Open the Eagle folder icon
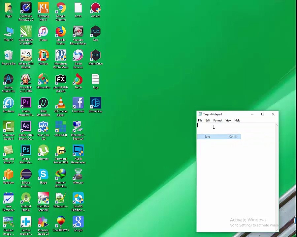Viewport: 297px width, 237px height. pos(9,8)
